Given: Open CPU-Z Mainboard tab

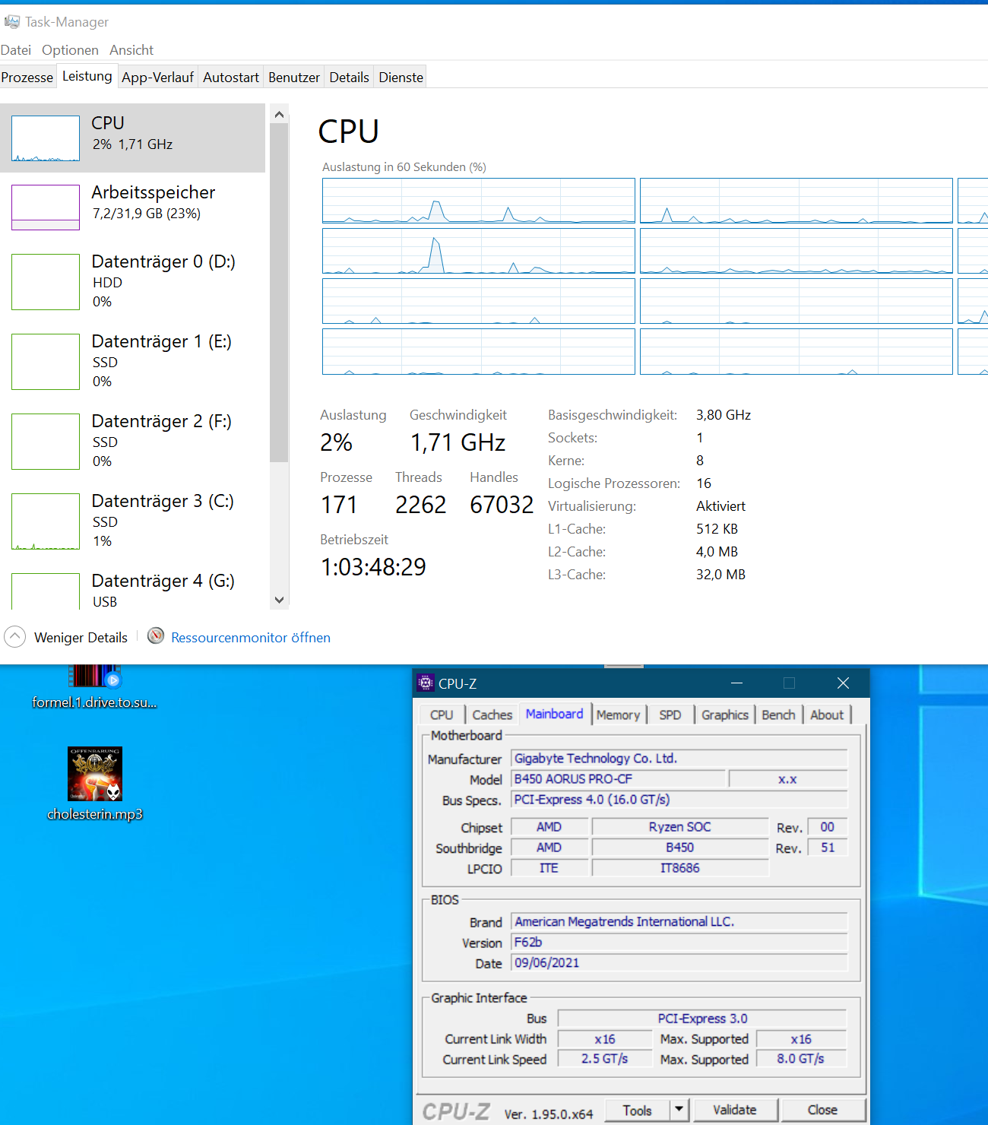Looking at the screenshot, I should point(554,714).
